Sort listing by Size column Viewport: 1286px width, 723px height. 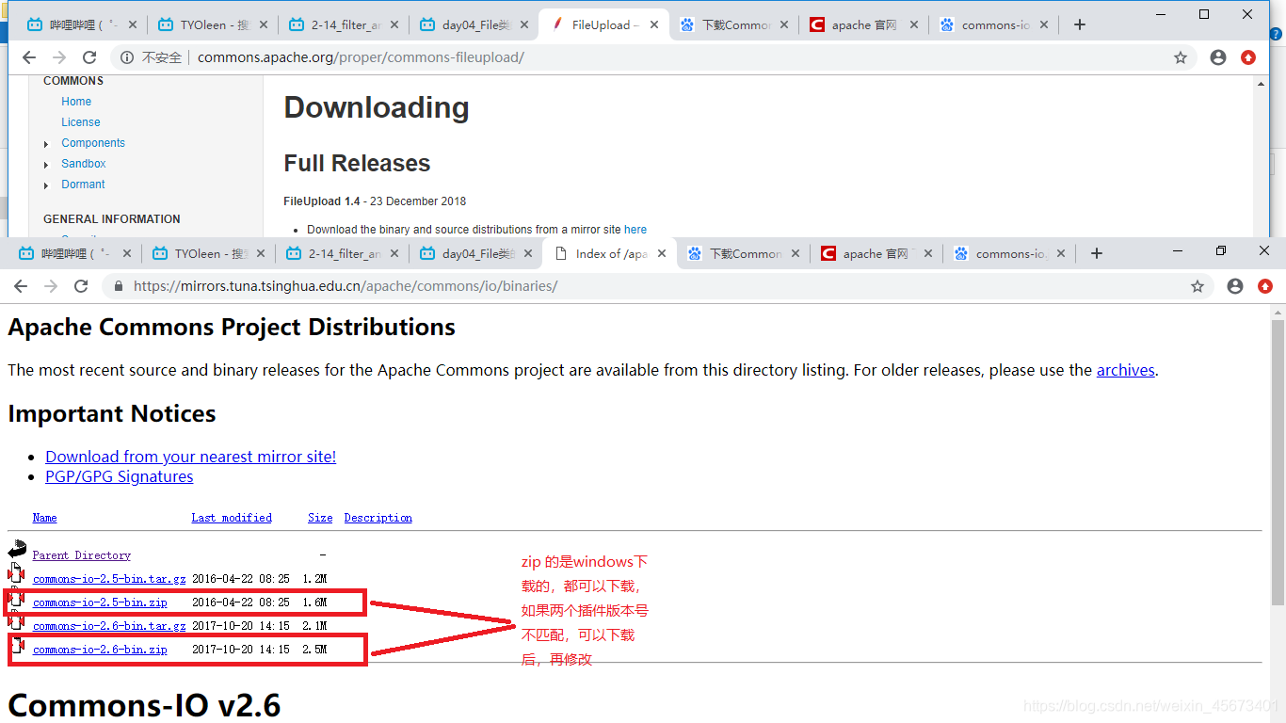[320, 518]
